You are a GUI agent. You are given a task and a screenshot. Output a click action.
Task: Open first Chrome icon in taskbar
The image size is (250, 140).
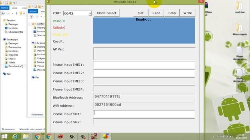[37, 136]
